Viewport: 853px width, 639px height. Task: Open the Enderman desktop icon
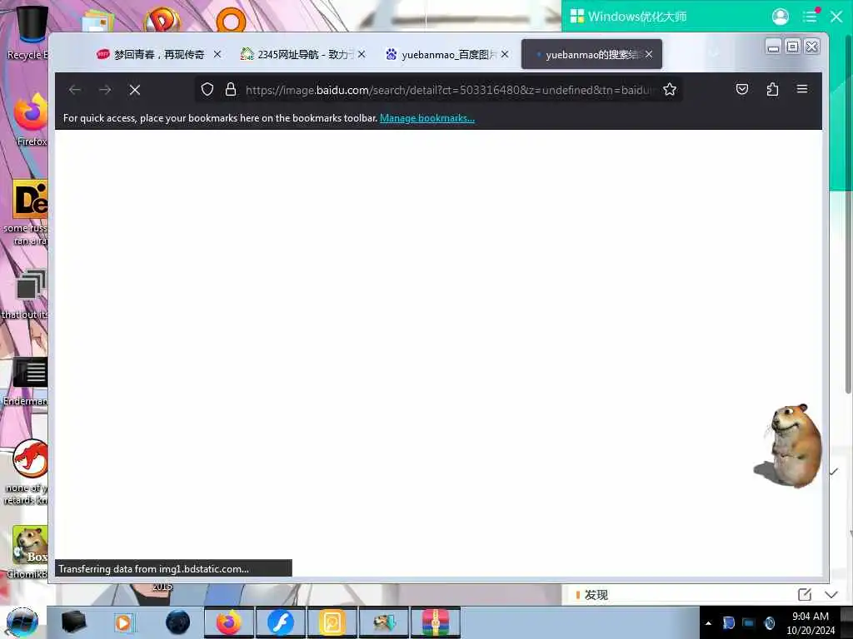click(x=29, y=380)
